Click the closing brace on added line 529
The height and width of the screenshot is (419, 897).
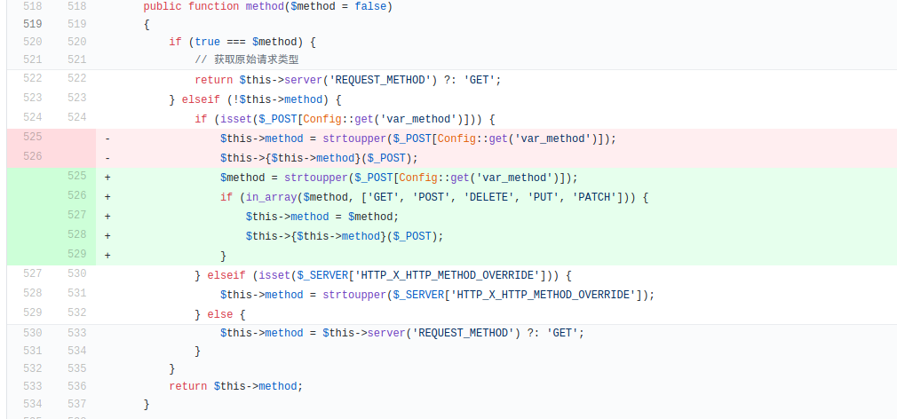[x=224, y=256]
